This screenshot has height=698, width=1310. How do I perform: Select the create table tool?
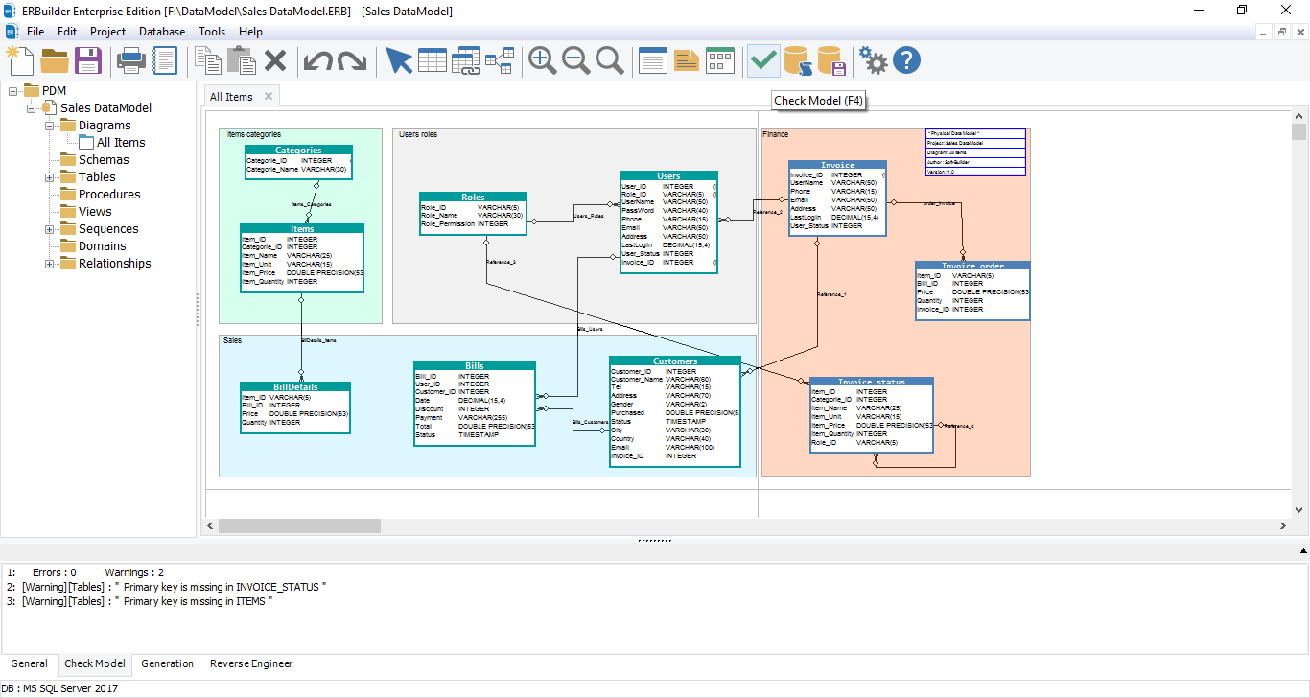433,59
